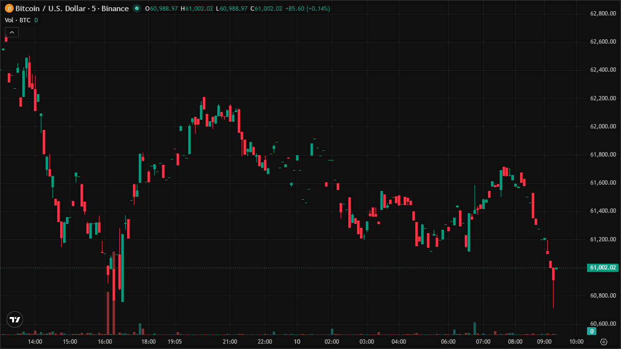Viewport: 621px width, 349px height.
Task: Click the 61,400.00 price axis label
Action: [603, 211]
